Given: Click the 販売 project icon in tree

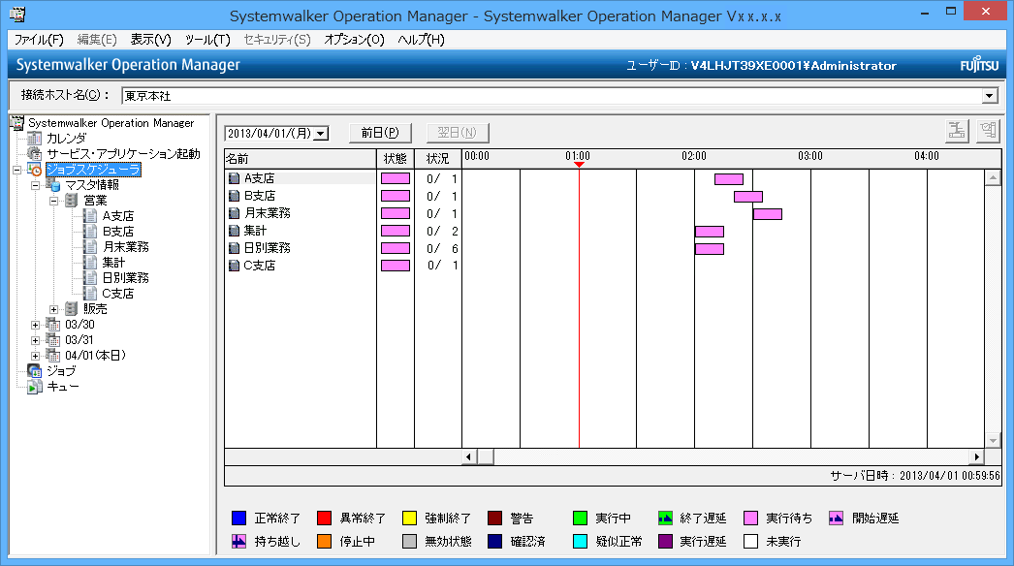Looking at the screenshot, I should pos(72,309).
